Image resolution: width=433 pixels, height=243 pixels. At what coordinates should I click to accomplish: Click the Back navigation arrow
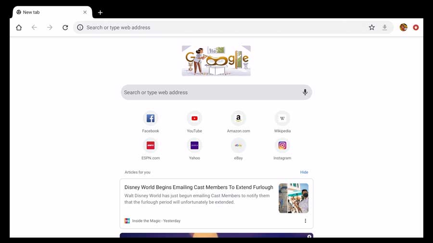[x=34, y=27]
